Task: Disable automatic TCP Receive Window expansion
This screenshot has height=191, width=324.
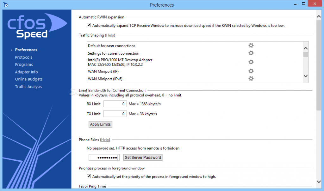Action: click(x=89, y=25)
